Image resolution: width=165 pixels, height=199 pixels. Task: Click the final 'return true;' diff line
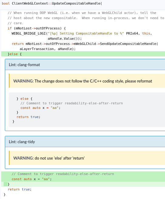(19, 189)
